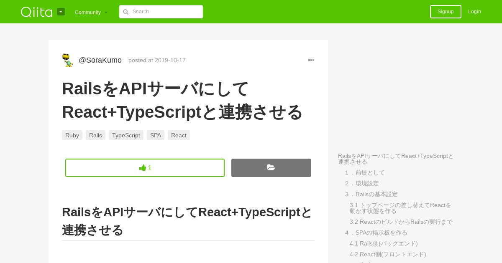Focus the Search input field
Screen dimensions: 502x263
click(161, 12)
